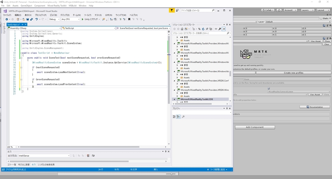Open the Layer Default dropdown in Inspector
332x179 pixels.
click(x=298, y=22)
